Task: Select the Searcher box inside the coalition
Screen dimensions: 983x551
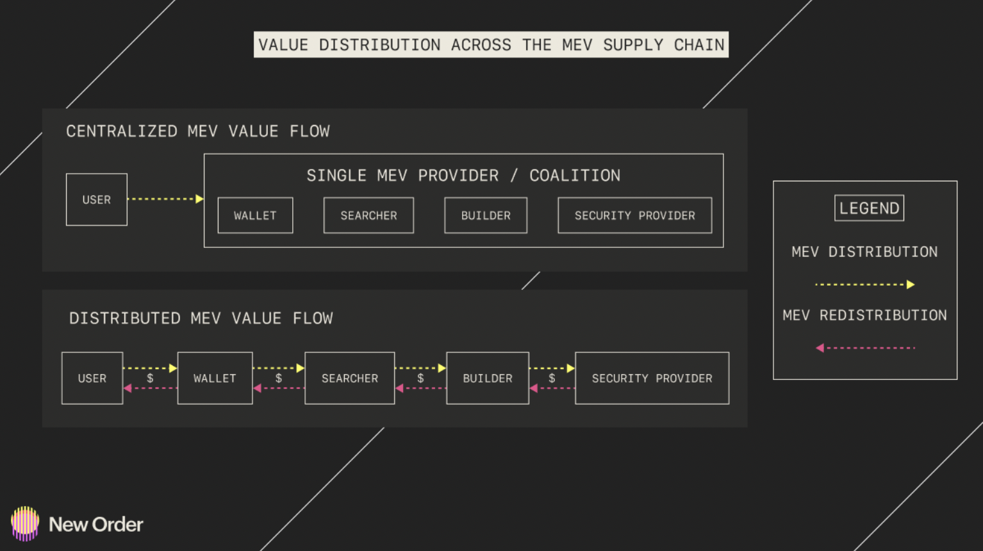Action: pos(368,215)
